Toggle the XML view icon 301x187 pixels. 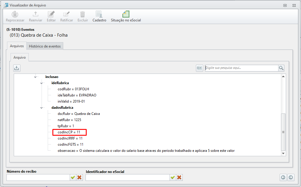pos(199,68)
